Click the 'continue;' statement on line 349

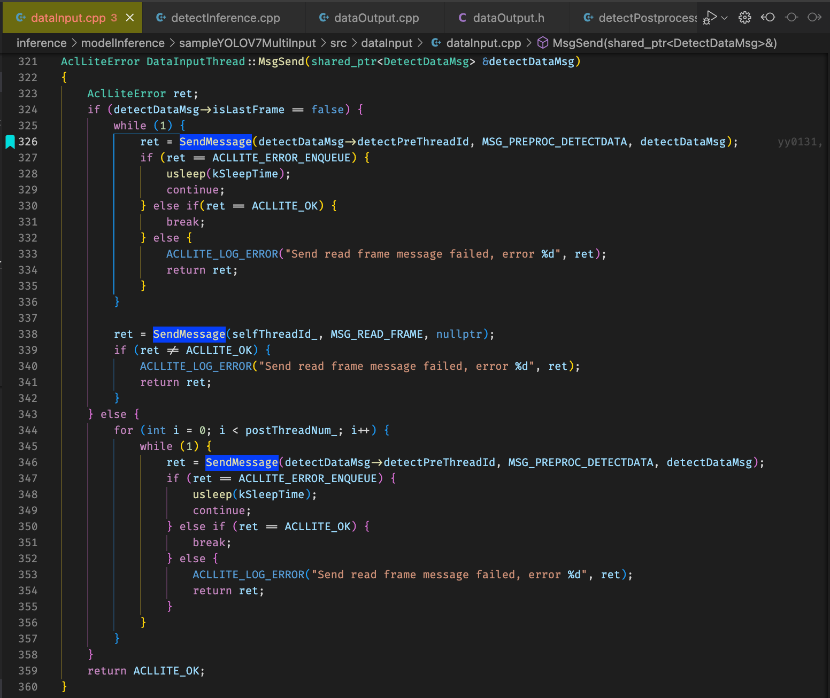(x=222, y=510)
